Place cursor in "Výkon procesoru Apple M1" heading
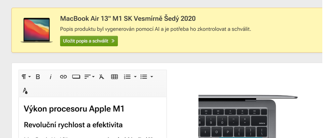Image resolution: width=324 pixels, height=138 pixels. coord(74,109)
